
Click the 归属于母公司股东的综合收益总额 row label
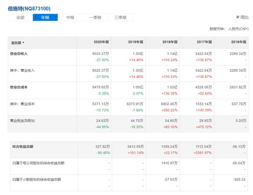pyautogui.click(x=38, y=163)
